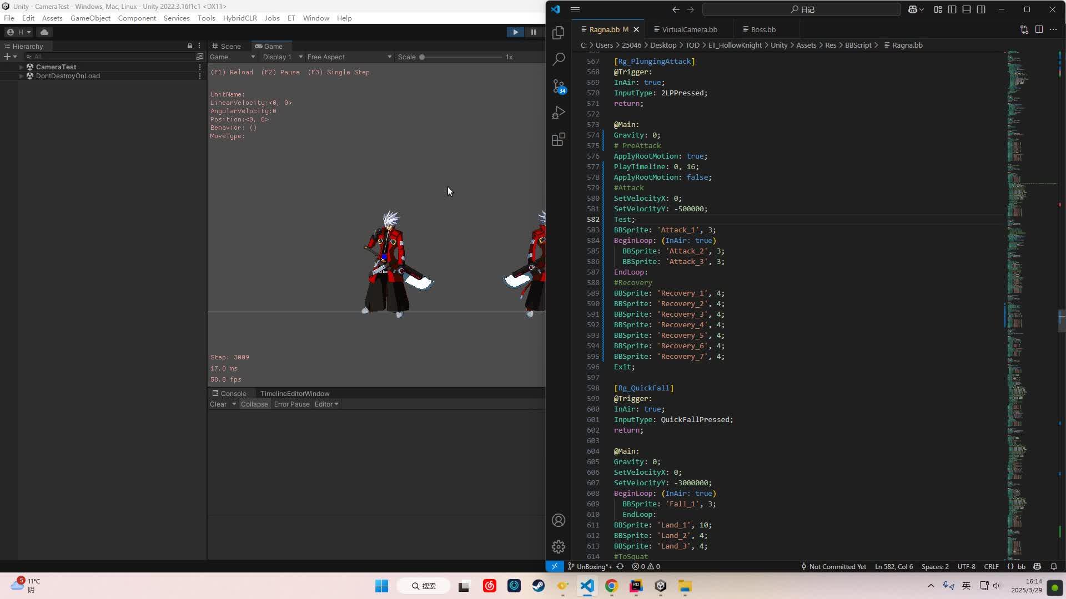
Task: Open the Game view mode dropdown
Action: point(232,57)
